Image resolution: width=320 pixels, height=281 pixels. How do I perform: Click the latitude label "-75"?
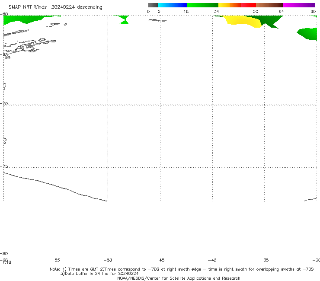click(4, 166)
